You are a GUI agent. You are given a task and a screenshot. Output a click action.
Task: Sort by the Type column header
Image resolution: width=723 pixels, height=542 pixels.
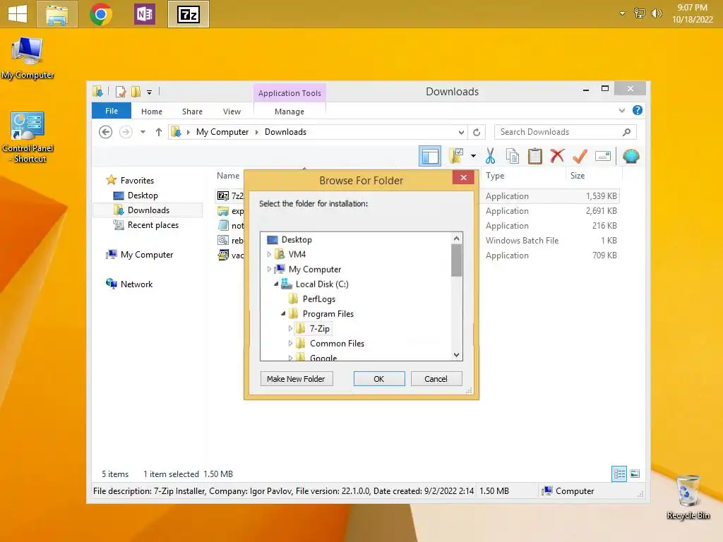[x=495, y=176]
